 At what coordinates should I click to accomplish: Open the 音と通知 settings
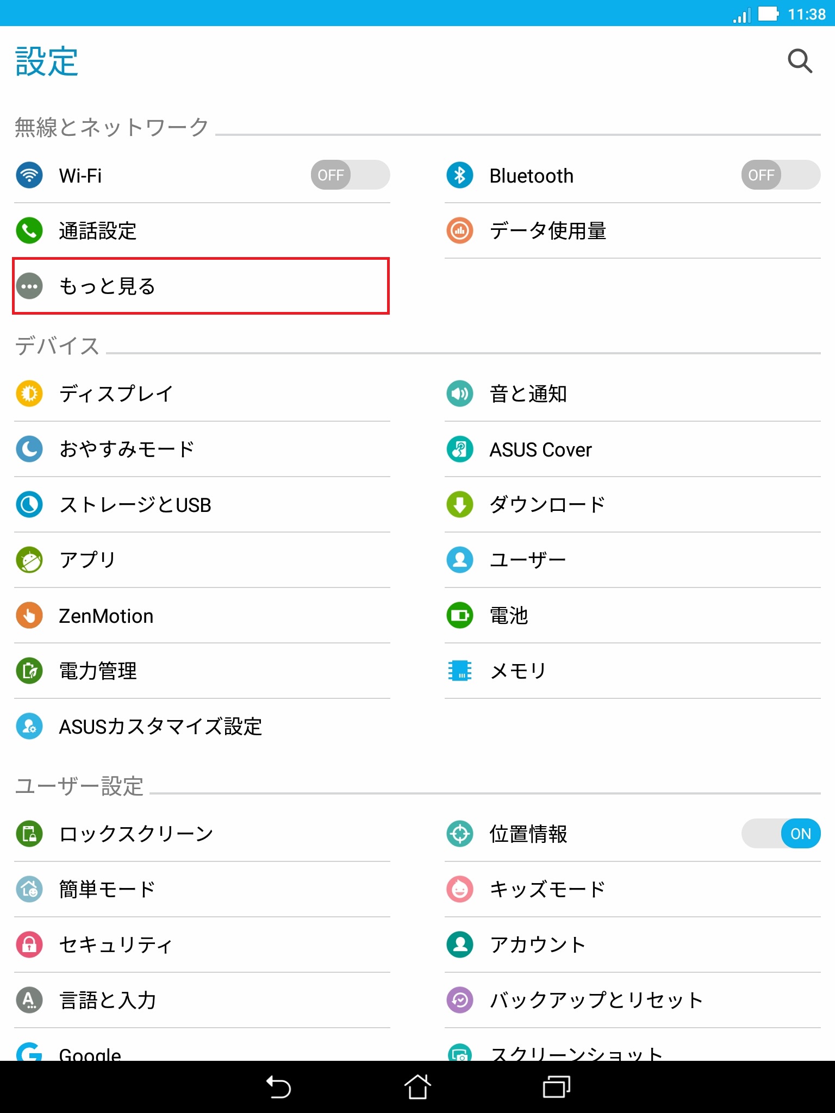633,393
